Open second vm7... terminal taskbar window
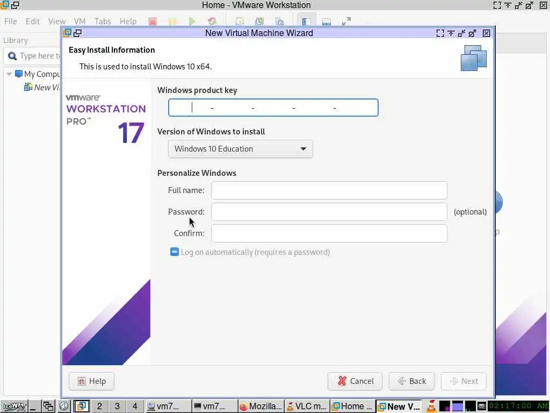The height and width of the screenshot is (413, 550). (215, 407)
